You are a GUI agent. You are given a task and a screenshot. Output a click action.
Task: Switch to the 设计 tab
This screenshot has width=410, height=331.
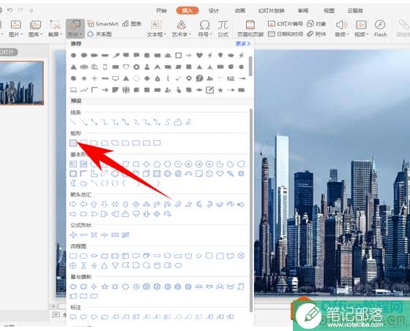(x=214, y=11)
